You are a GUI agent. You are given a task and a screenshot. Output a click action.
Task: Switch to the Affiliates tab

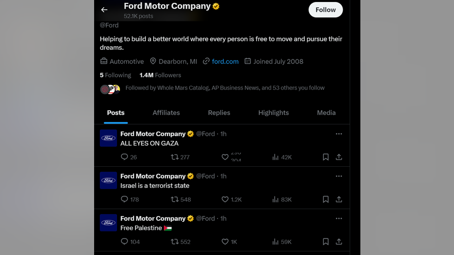coord(166,113)
